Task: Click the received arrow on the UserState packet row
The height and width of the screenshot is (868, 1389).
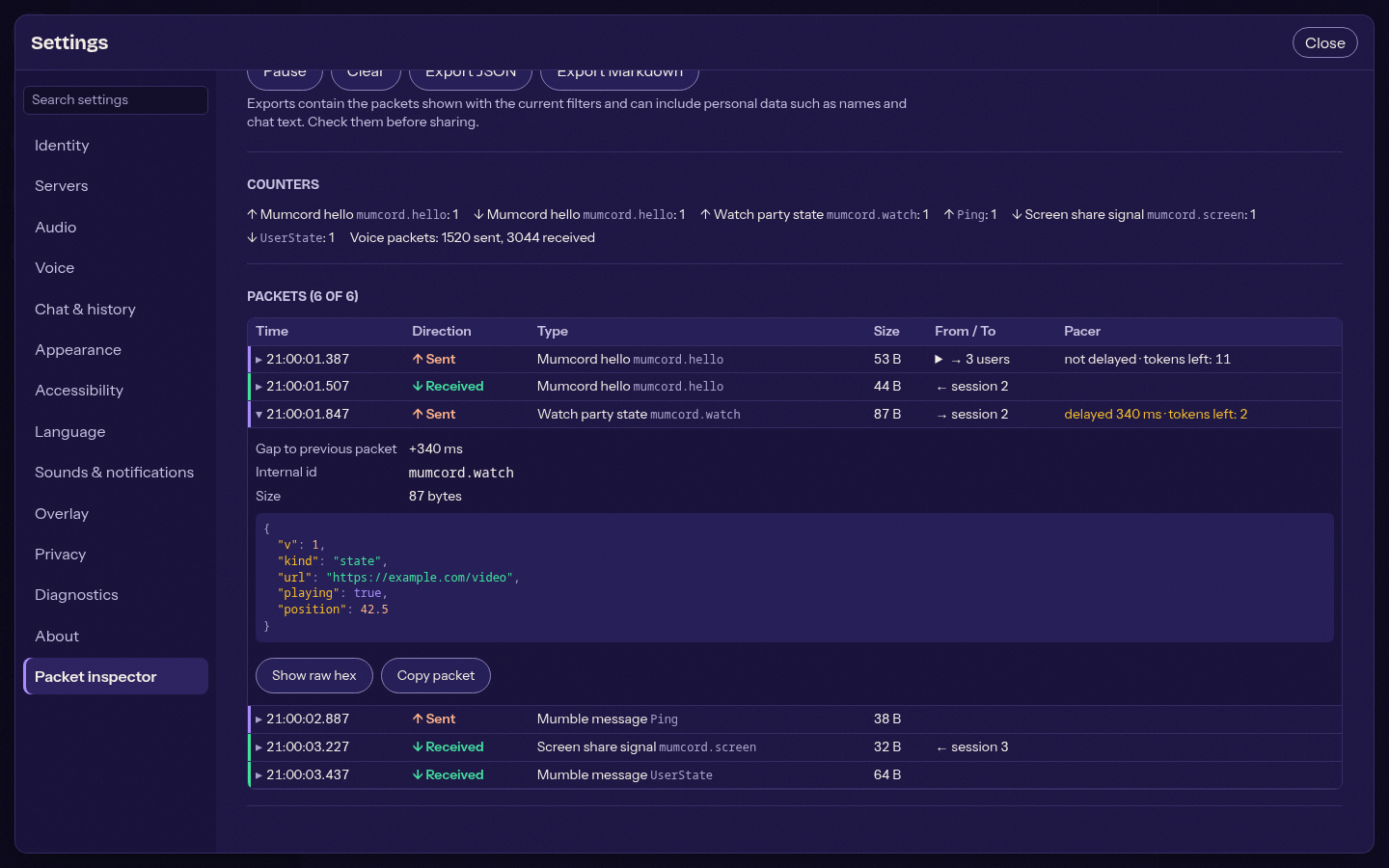Action: click(x=418, y=774)
